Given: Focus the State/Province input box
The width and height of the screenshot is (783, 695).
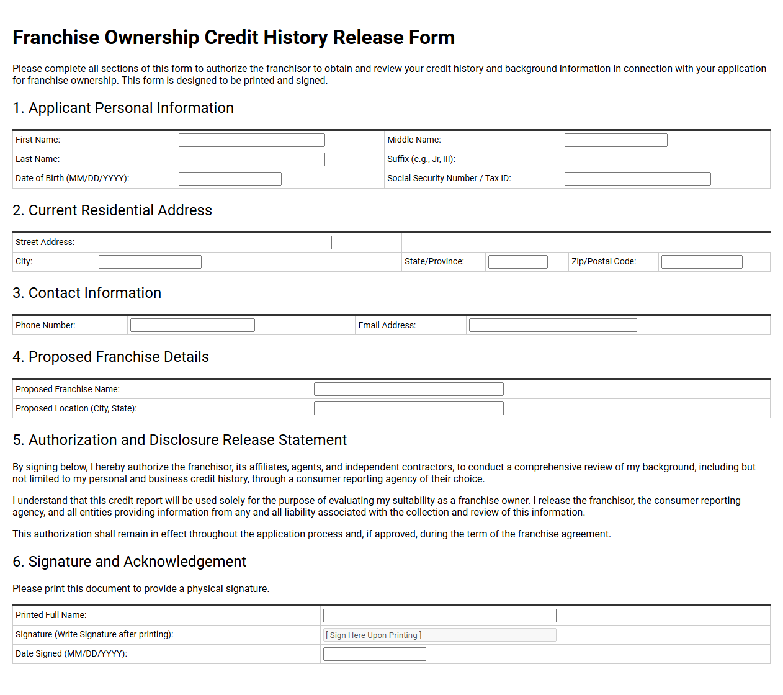Looking at the screenshot, I should click(x=518, y=262).
